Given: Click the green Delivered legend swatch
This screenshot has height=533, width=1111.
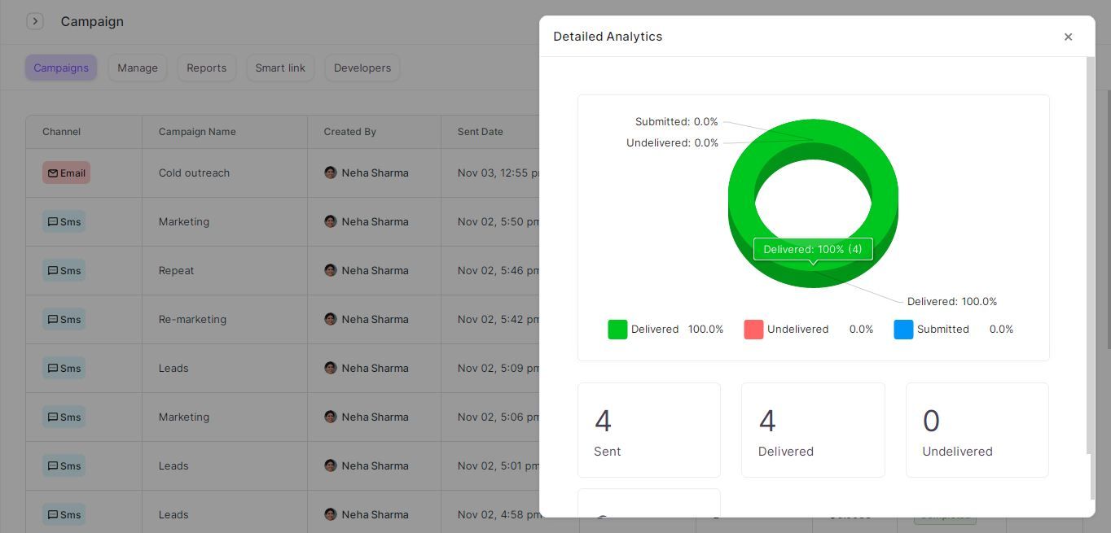Looking at the screenshot, I should [617, 329].
